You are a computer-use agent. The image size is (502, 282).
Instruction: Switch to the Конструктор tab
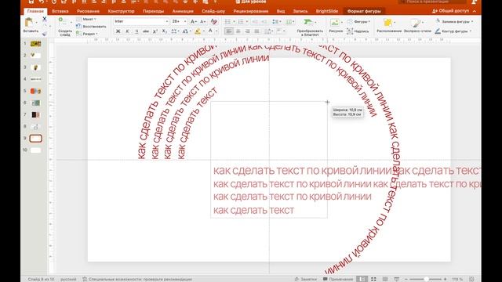click(121, 11)
